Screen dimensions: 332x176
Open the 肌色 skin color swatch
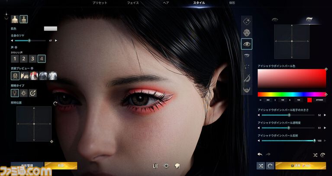[51, 29]
